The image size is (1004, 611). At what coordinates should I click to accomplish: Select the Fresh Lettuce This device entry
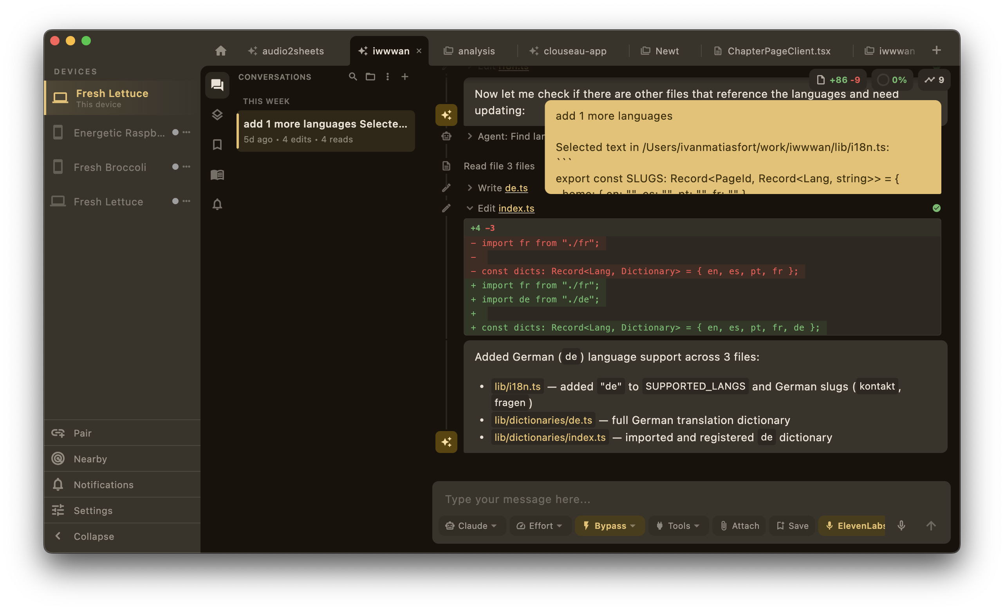[x=122, y=98]
